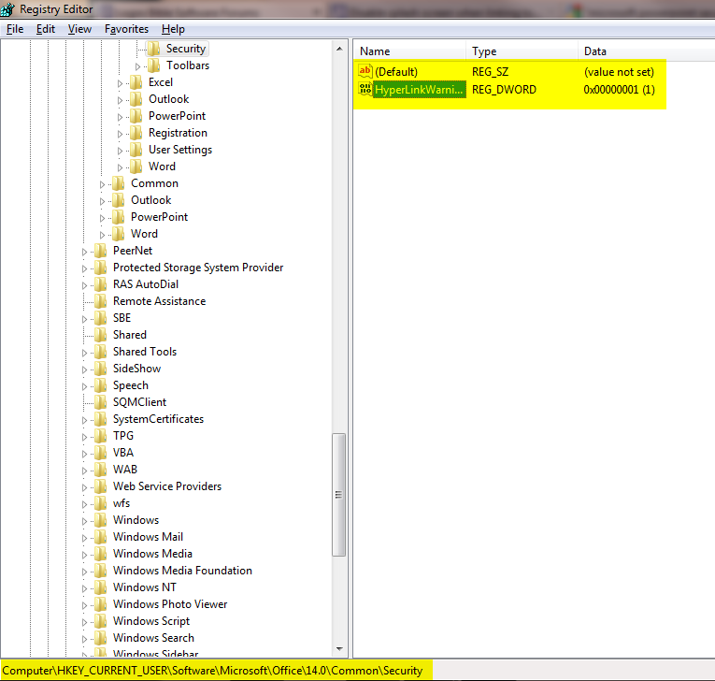Expand the Common key

(x=102, y=185)
